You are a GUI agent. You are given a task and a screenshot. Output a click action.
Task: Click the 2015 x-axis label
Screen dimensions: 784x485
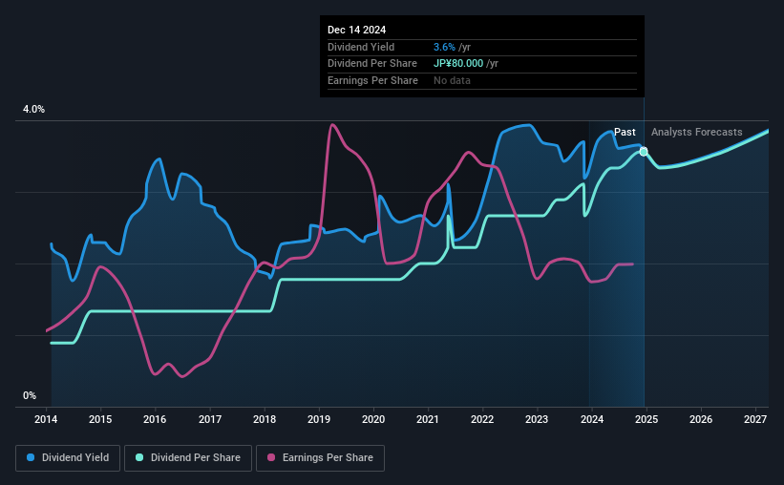[x=100, y=419]
